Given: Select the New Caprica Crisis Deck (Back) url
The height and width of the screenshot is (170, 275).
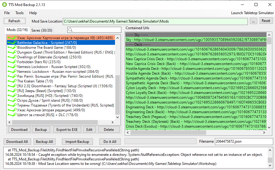Looking at the screenshot, I should click(x=196, y=64).
